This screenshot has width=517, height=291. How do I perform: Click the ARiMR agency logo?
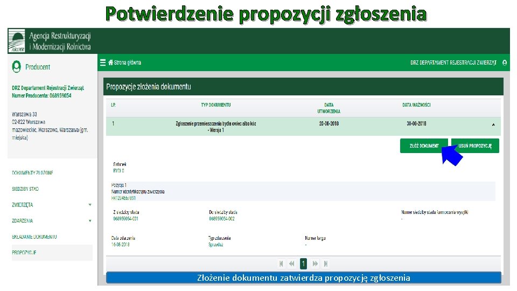point(17,40)
